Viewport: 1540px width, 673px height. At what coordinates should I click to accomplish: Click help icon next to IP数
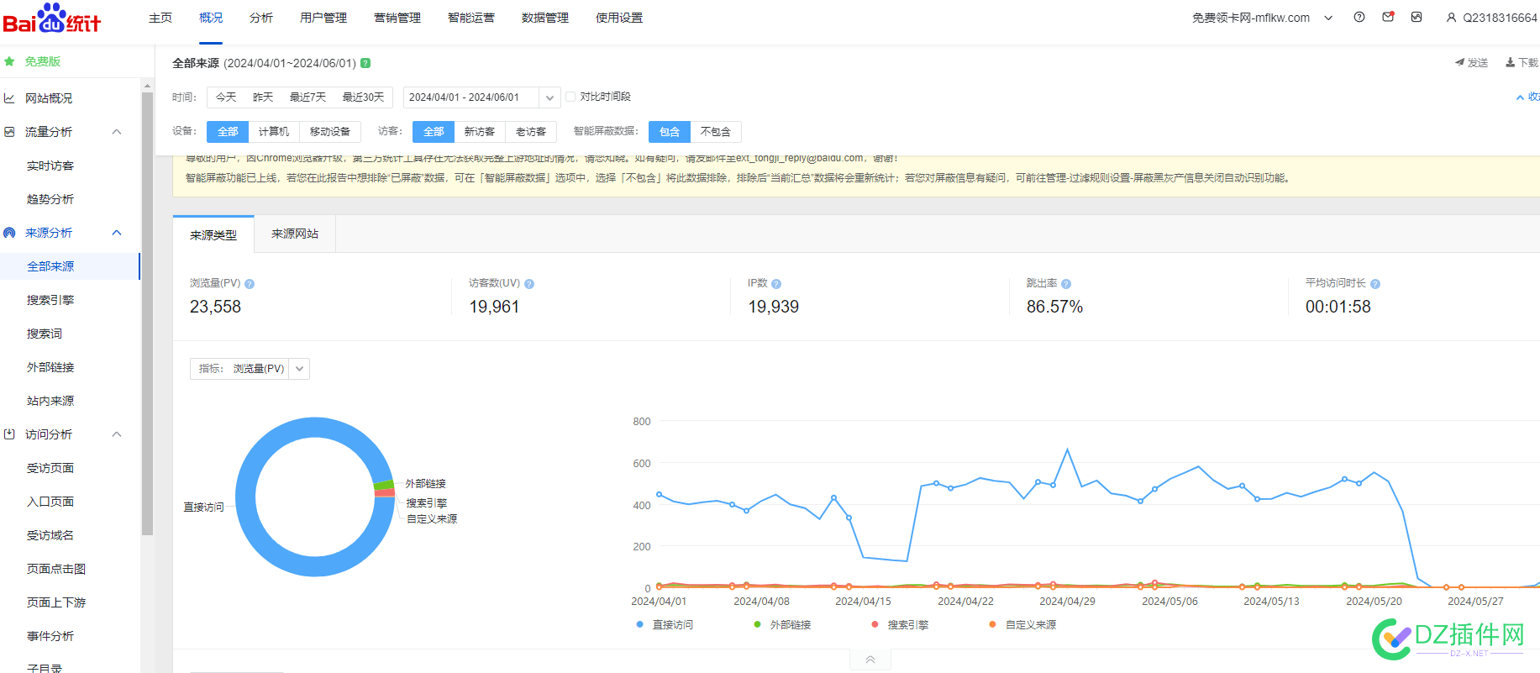click(776, 284)
